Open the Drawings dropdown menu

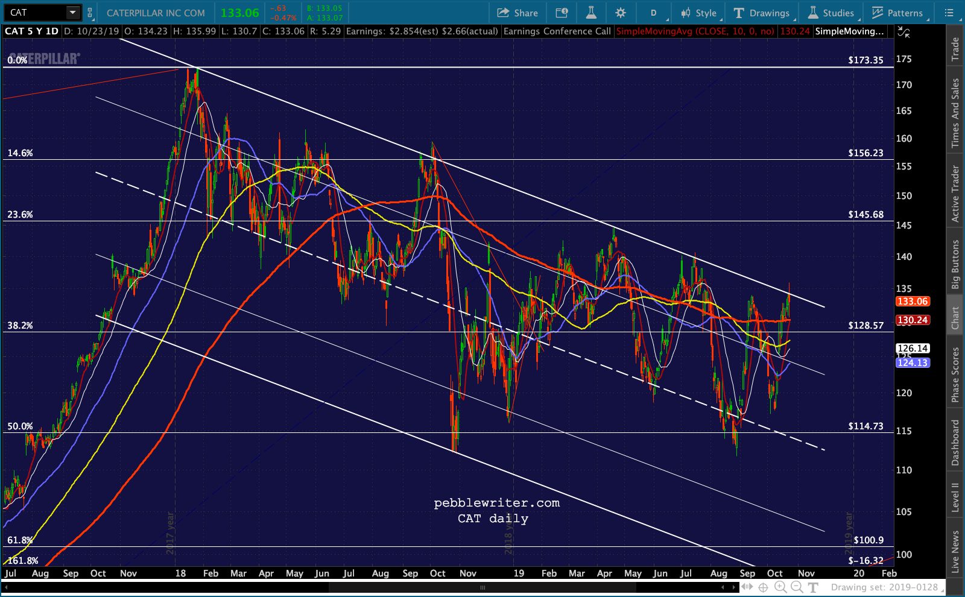[762, 13]
